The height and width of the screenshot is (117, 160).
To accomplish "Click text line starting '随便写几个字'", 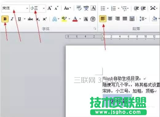I will tap(131, 85).
